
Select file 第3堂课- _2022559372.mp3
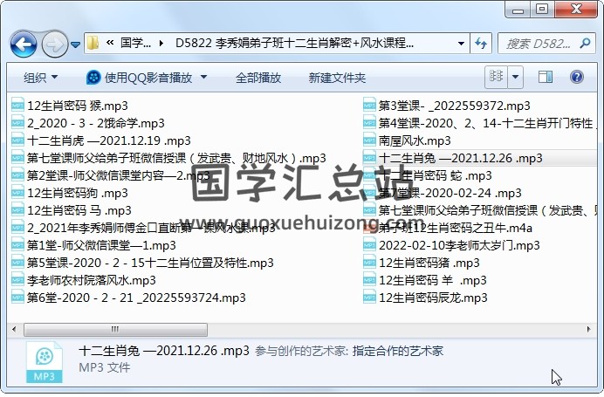[x=455, y=106]
